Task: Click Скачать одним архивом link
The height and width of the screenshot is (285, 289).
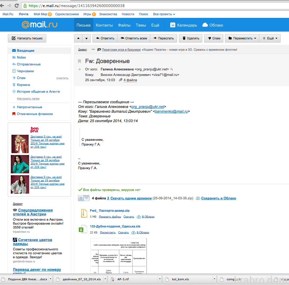Action: [x=131, y=198]
